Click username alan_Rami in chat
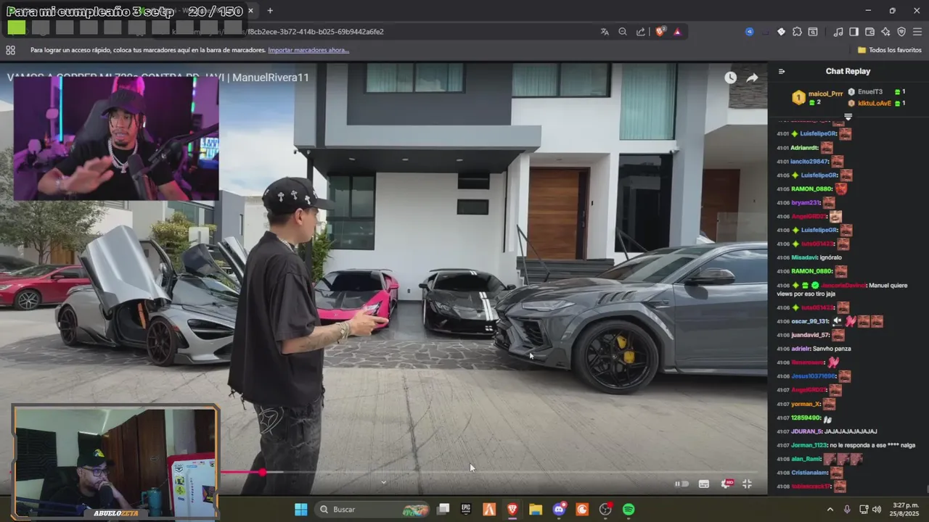 tap(806, 459)
